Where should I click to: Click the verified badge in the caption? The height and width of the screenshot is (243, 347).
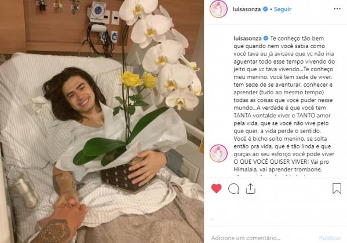click(266, 38)
